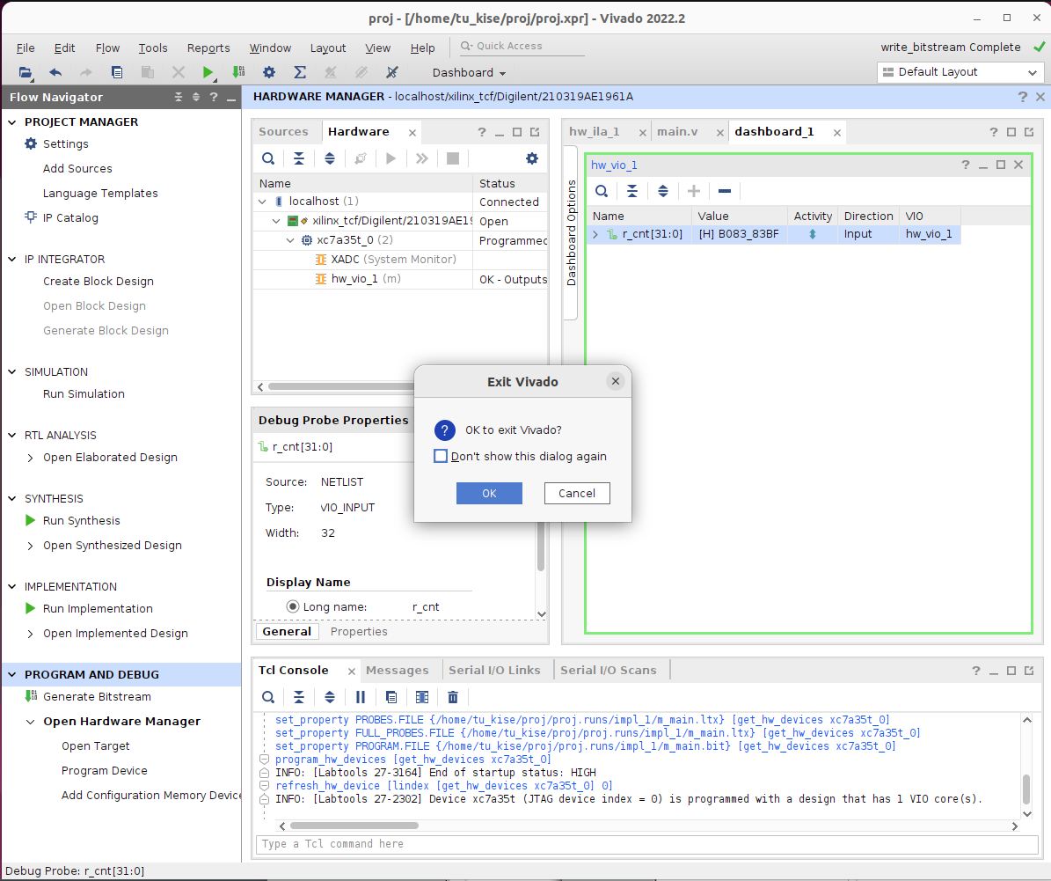Viewport: 1051px width, 881px height.
Task: Click the Sigma reports toolbar icon
Action: click(300, 73)
